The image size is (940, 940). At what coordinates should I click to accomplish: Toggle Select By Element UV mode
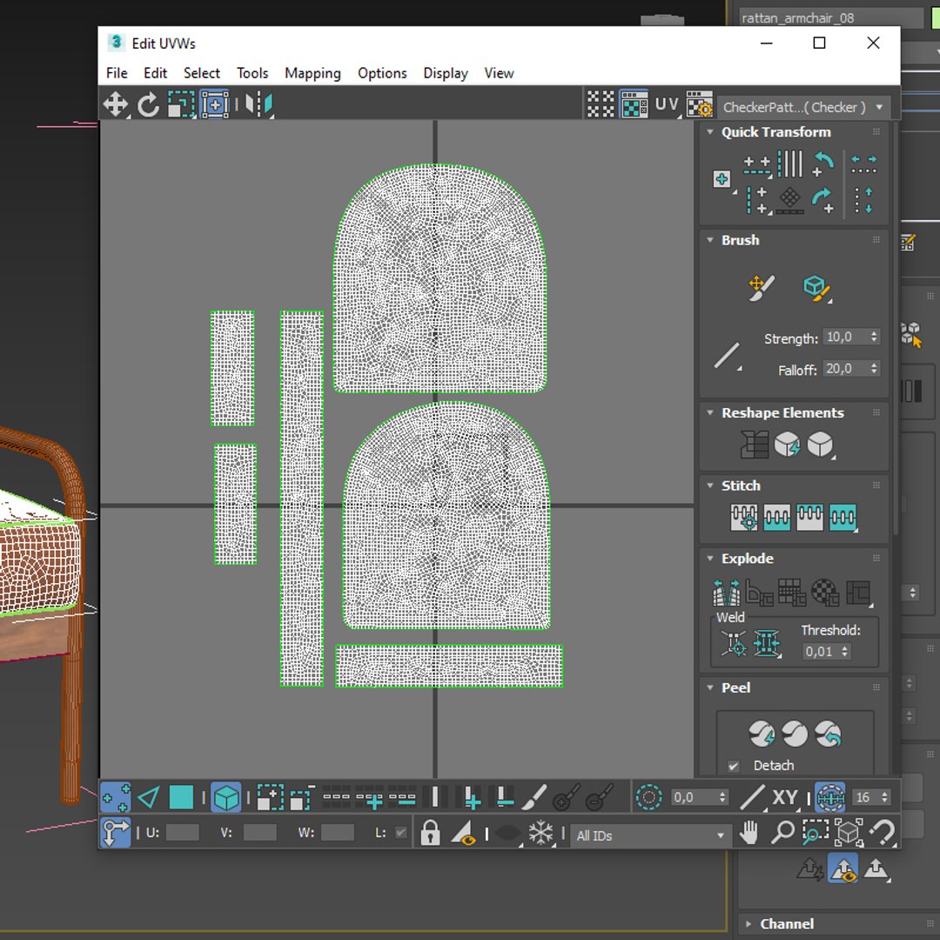226,797
